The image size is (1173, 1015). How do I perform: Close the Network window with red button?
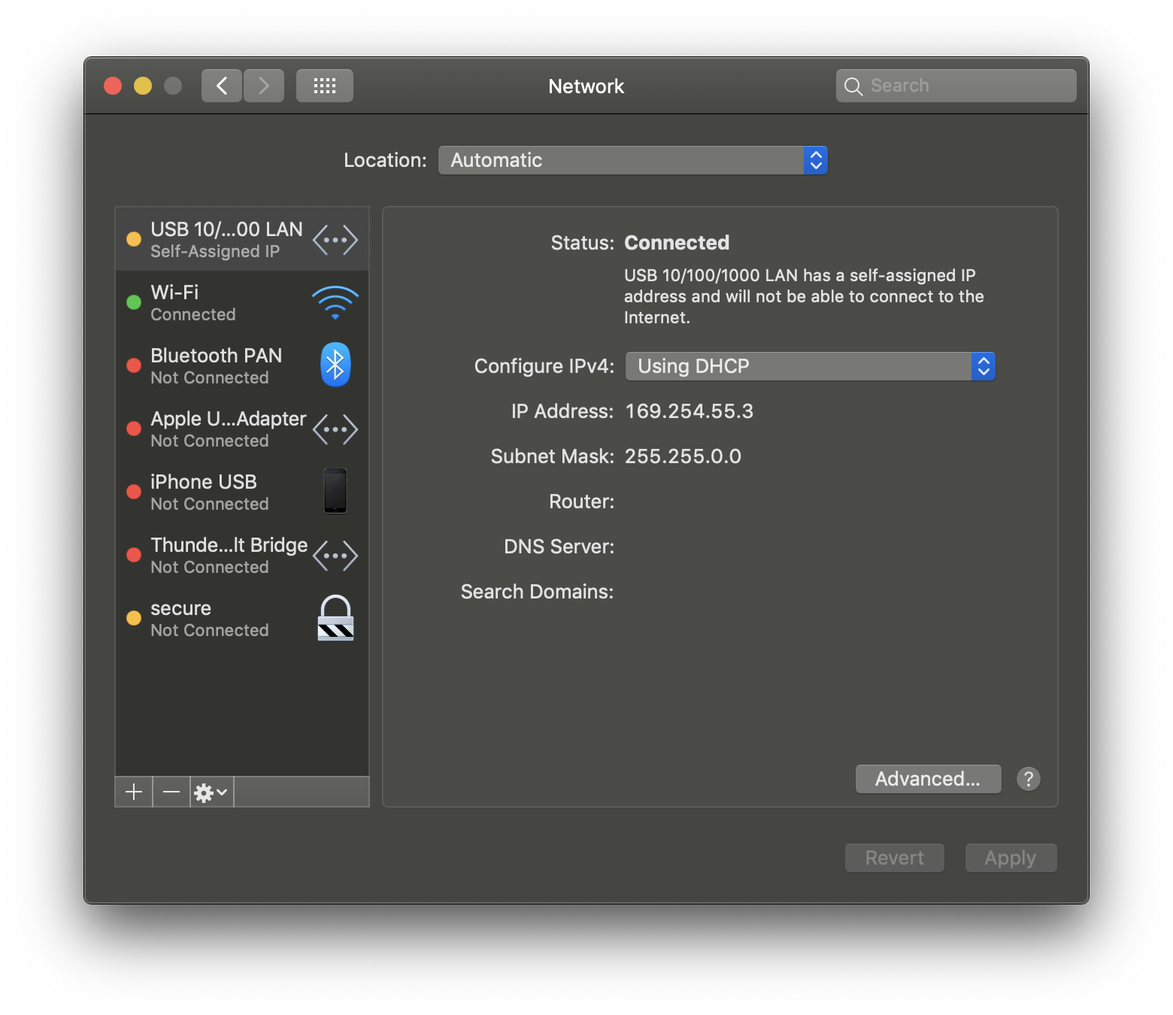113,86
